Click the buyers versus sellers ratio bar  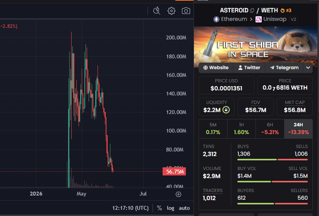[x=273, y=204]
